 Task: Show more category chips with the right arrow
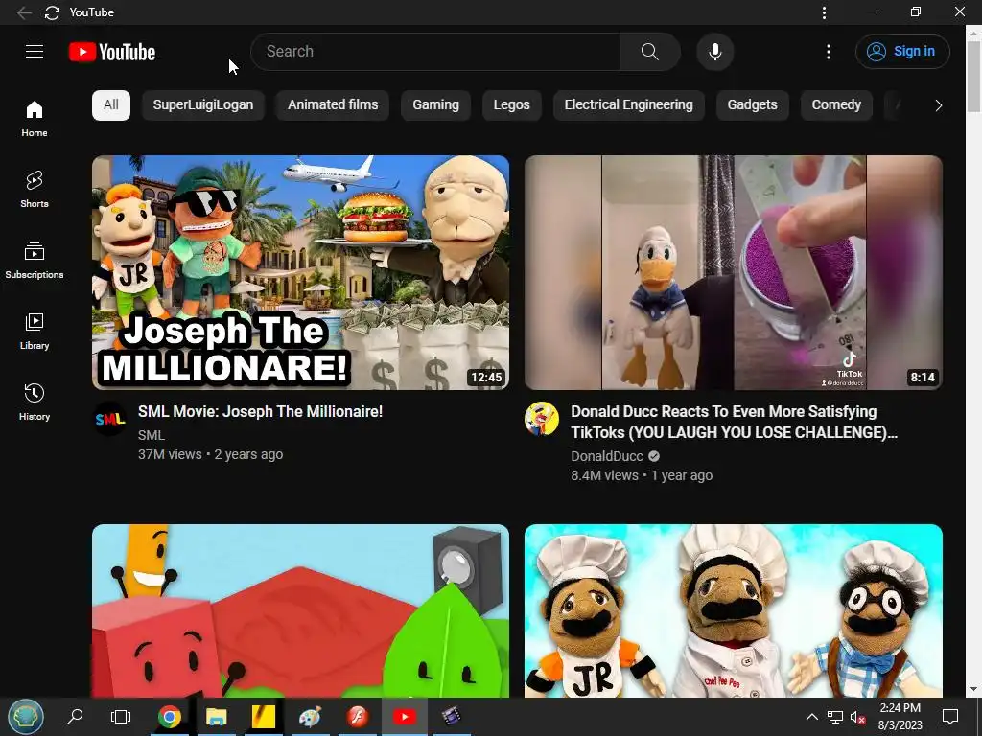938,105
